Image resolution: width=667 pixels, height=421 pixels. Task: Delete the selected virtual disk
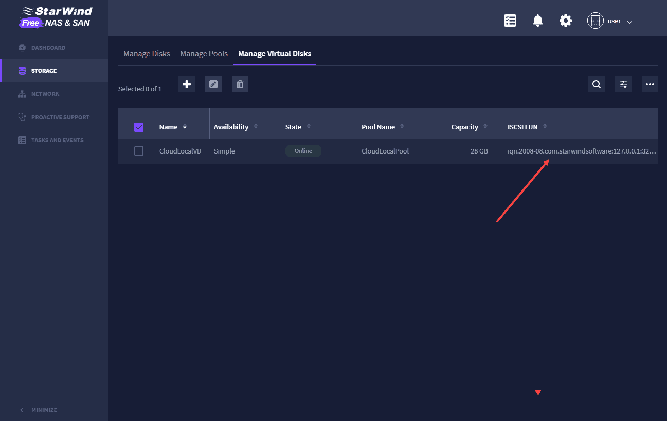240,84
